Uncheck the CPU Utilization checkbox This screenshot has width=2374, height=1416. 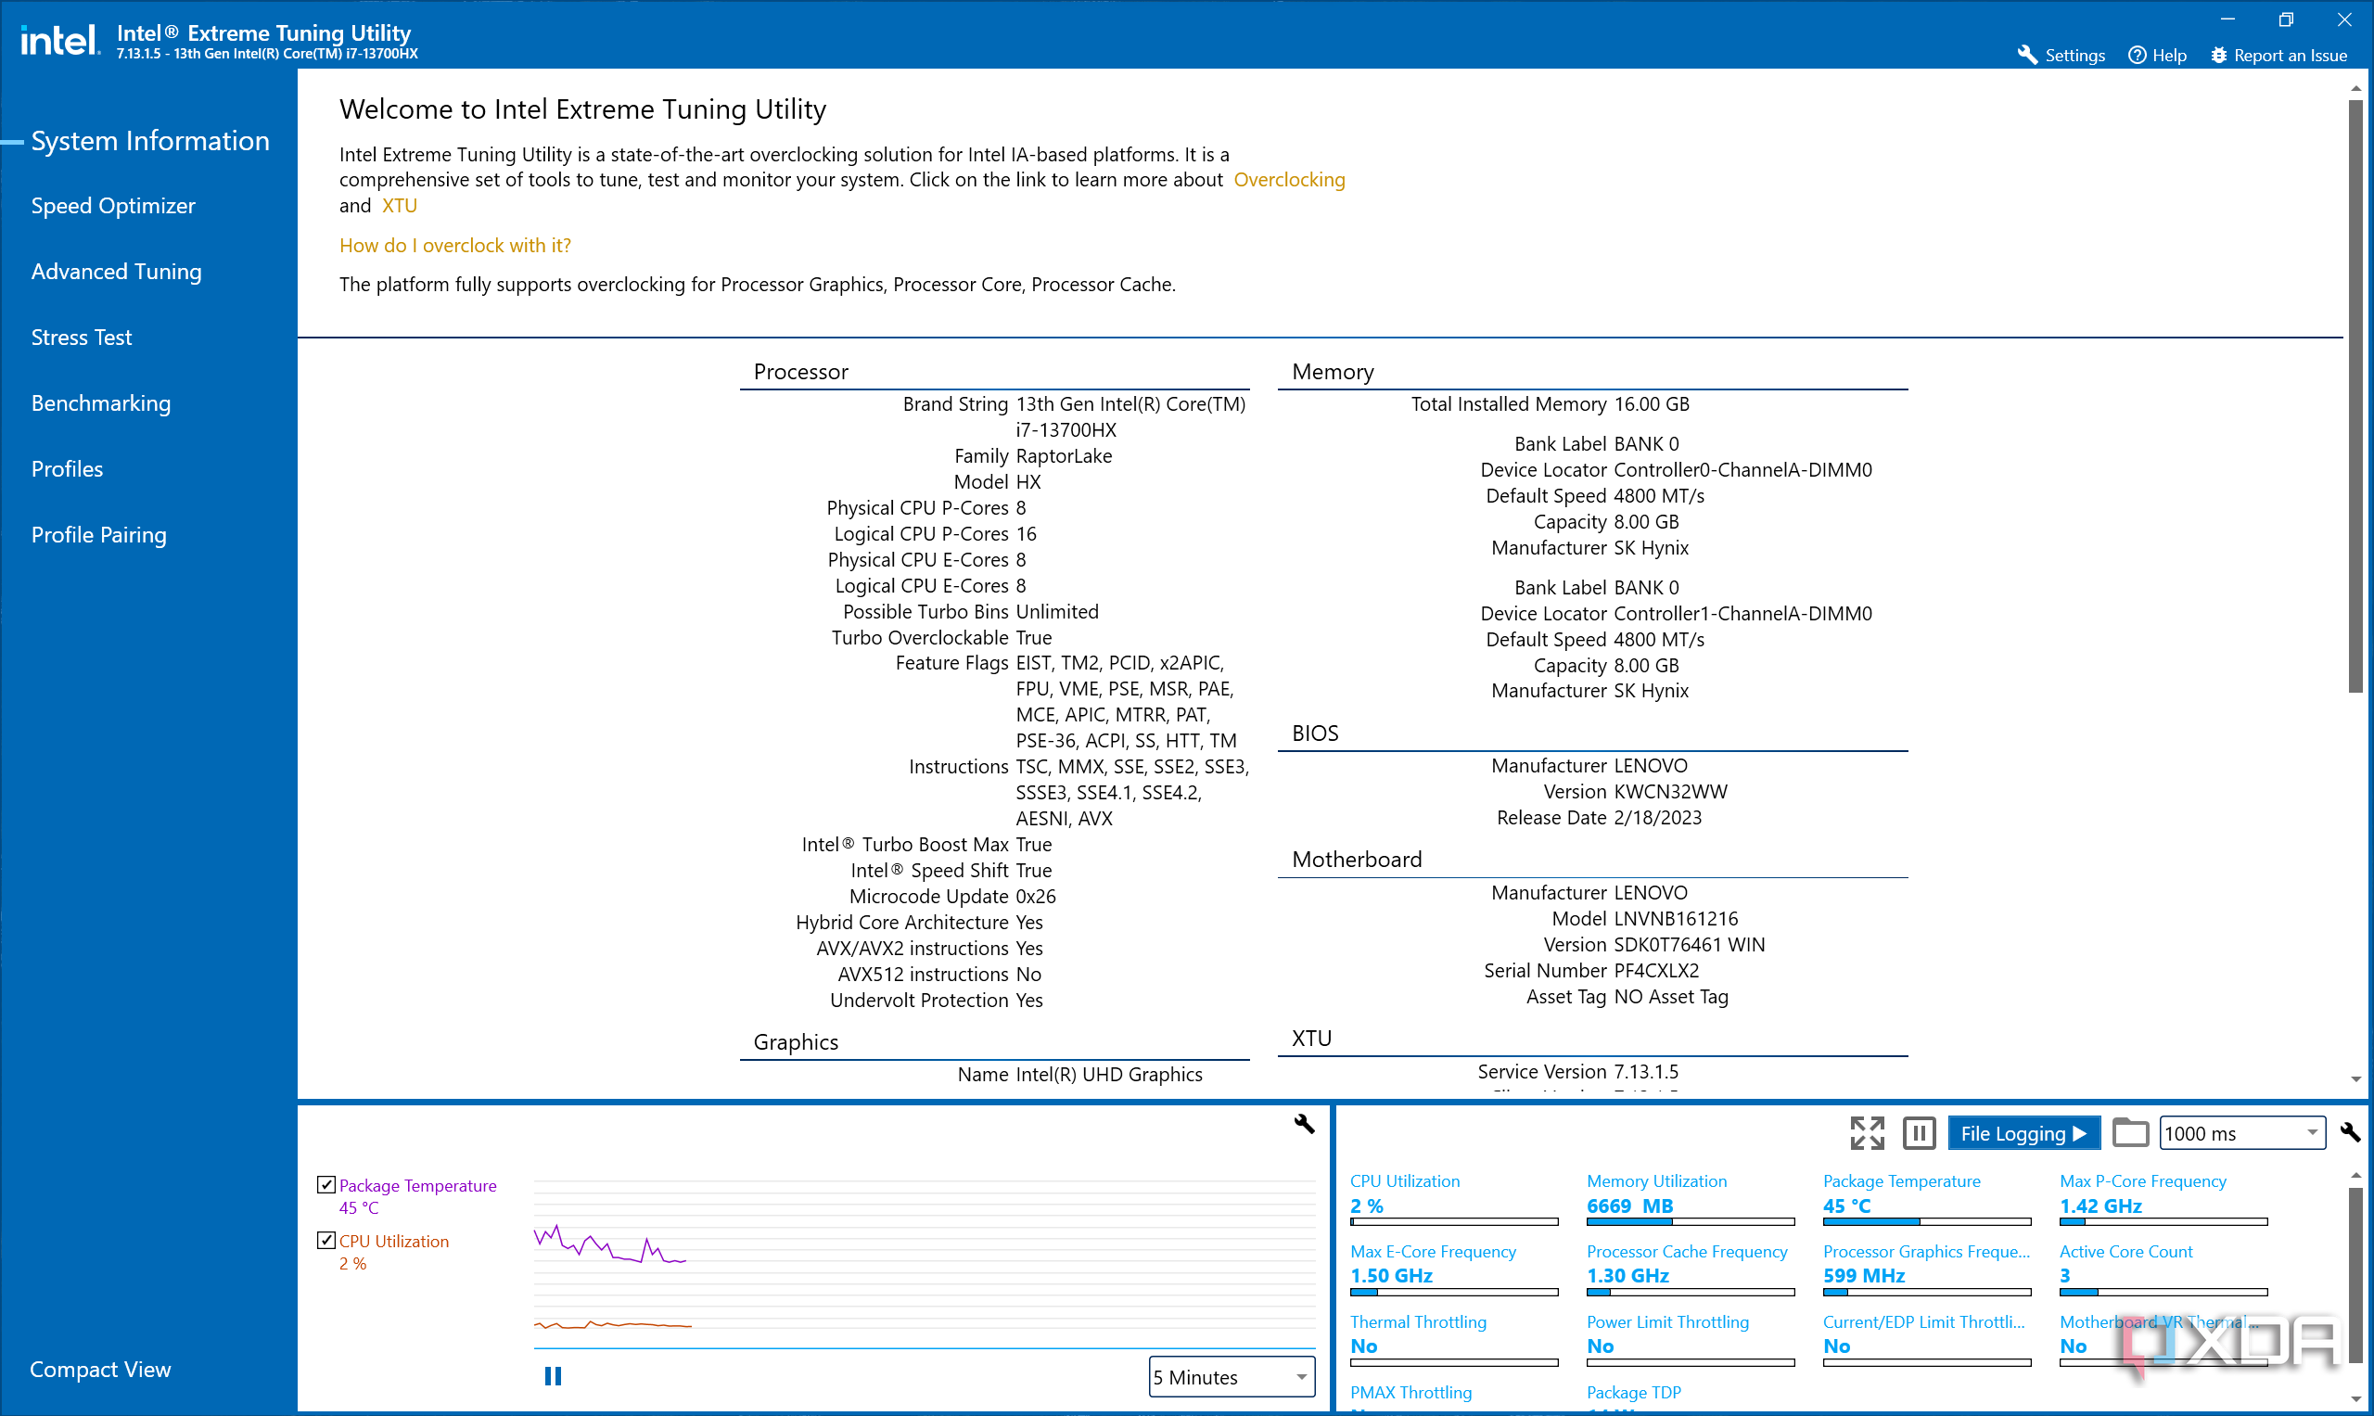click(x=326, y=1241)
